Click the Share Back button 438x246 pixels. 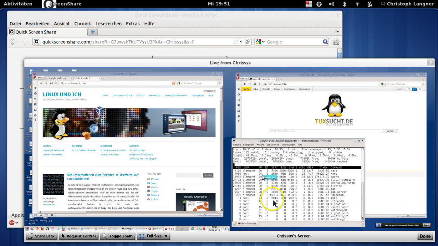pyautogui.click(x=41, y=236)
